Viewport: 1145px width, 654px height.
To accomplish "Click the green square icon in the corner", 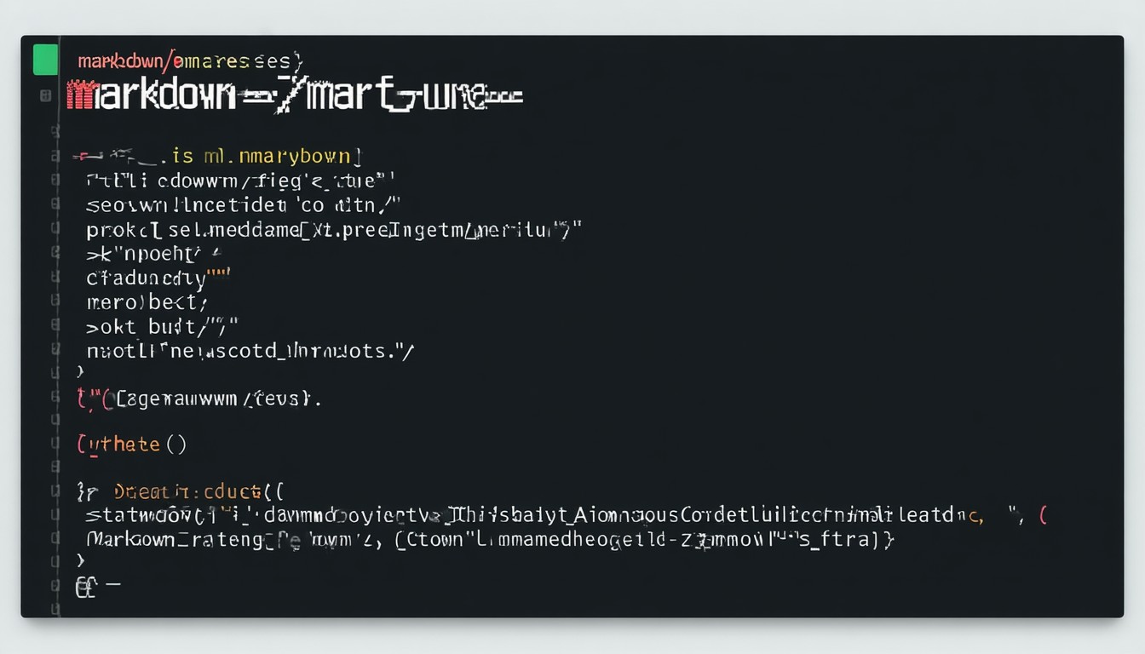I will click(x=45, y=60).
